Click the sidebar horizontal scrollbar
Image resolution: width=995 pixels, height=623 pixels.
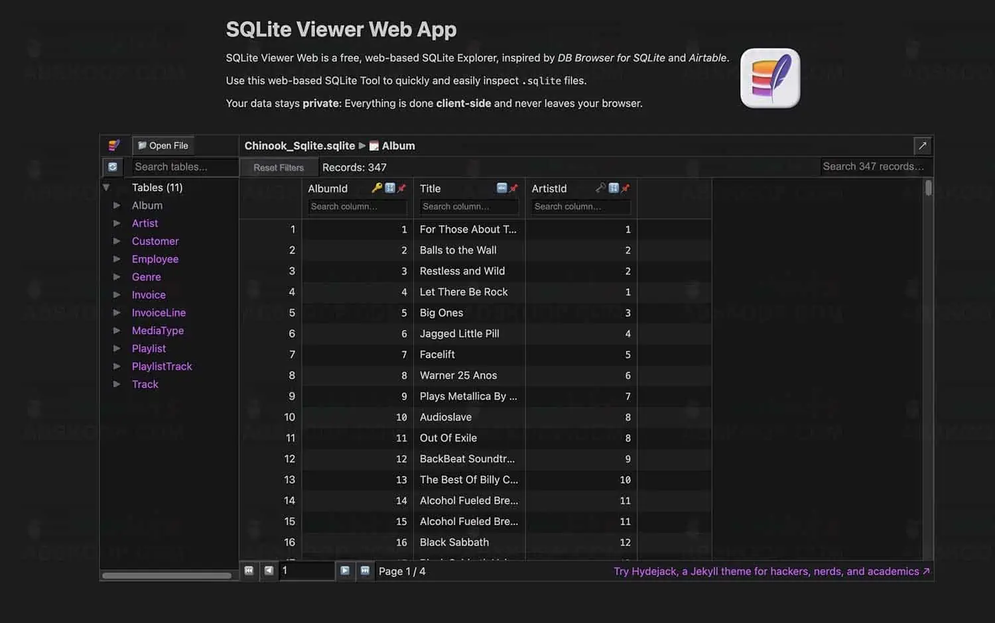pyautogui.click(x=166, y=575)
